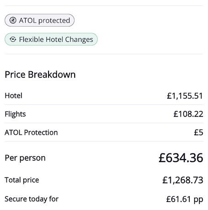Click the divider below the Flexible Hotel Changes badge

[x=104, y=54]
